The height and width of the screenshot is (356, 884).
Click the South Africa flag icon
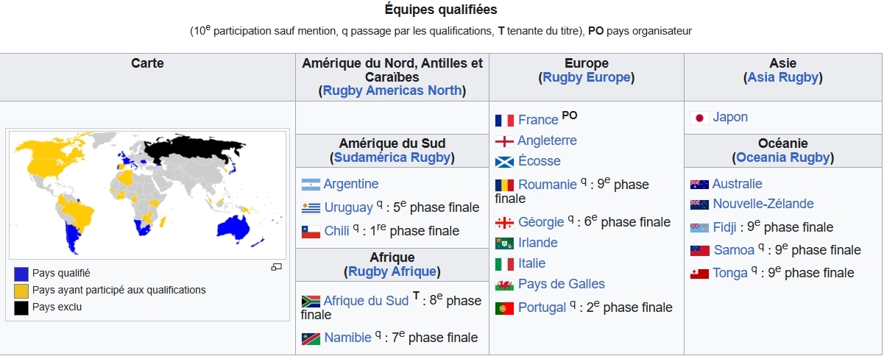pos(311,302)
